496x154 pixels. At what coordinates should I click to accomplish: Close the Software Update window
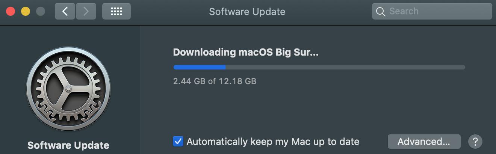(x=11, y=11)
